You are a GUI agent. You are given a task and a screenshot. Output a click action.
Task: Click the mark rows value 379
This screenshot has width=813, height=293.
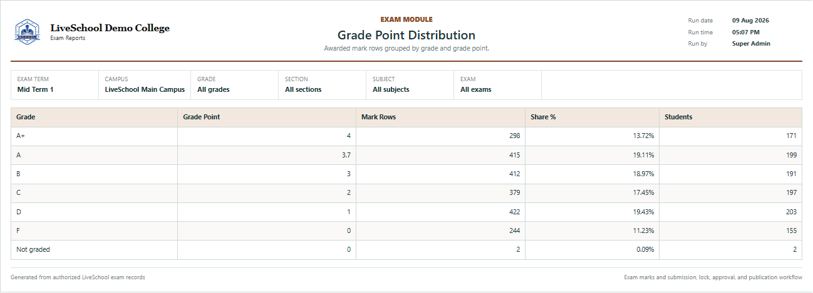(514, 192)
